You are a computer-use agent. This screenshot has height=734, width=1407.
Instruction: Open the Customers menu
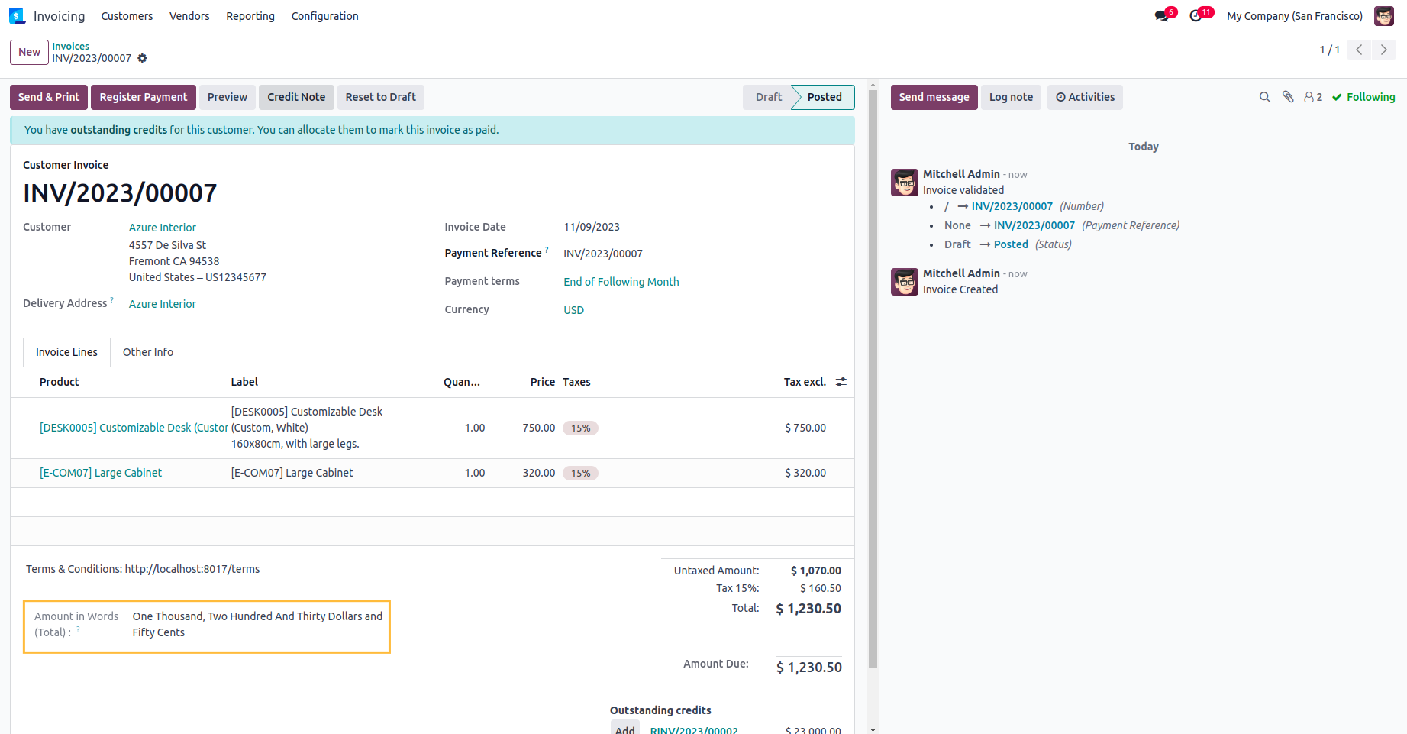pyautogui.click(x=127, y=16)
